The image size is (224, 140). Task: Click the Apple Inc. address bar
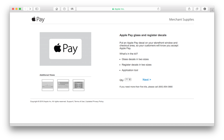[119, 9]
